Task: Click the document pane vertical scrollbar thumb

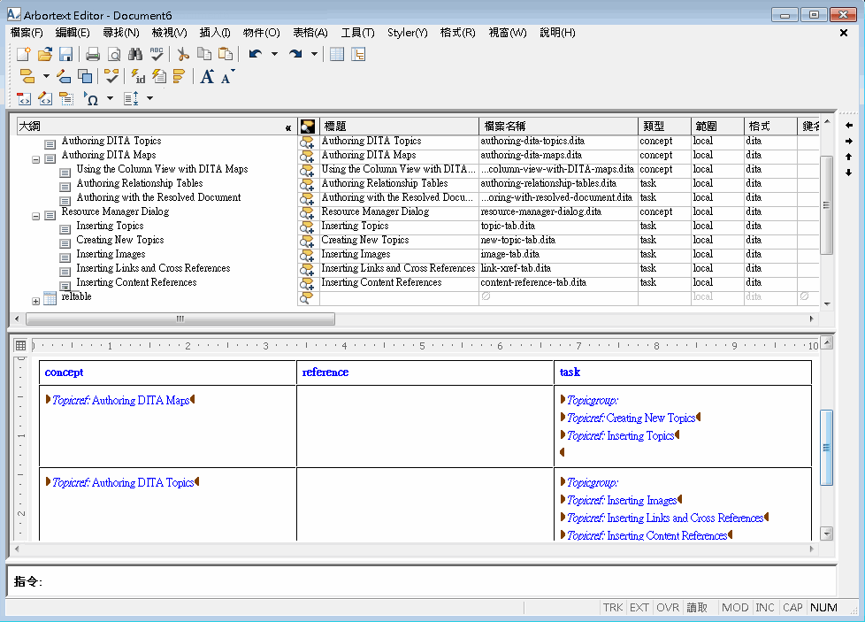Action: click(826, 448)
